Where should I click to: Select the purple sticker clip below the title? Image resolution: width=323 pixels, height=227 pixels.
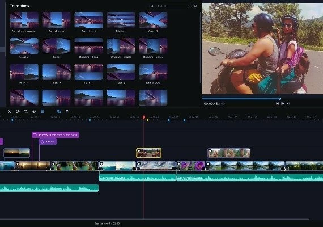[x=48, y=141]
